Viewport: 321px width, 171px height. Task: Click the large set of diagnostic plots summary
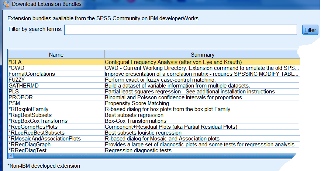[x=200, y=145]
